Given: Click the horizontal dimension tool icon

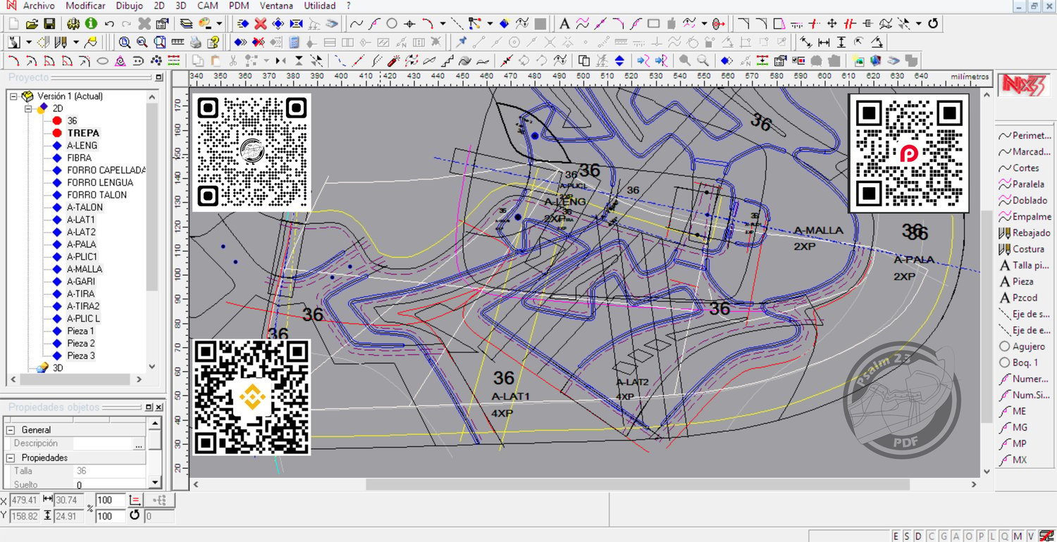Looking at the screenshot, I should [x=823, y=42].
